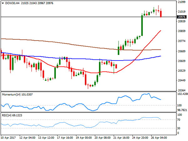Click the 21019 price axis label
The width and height of the screenshot is (188, 141).
pyautogui.click(x=182, y=12)
